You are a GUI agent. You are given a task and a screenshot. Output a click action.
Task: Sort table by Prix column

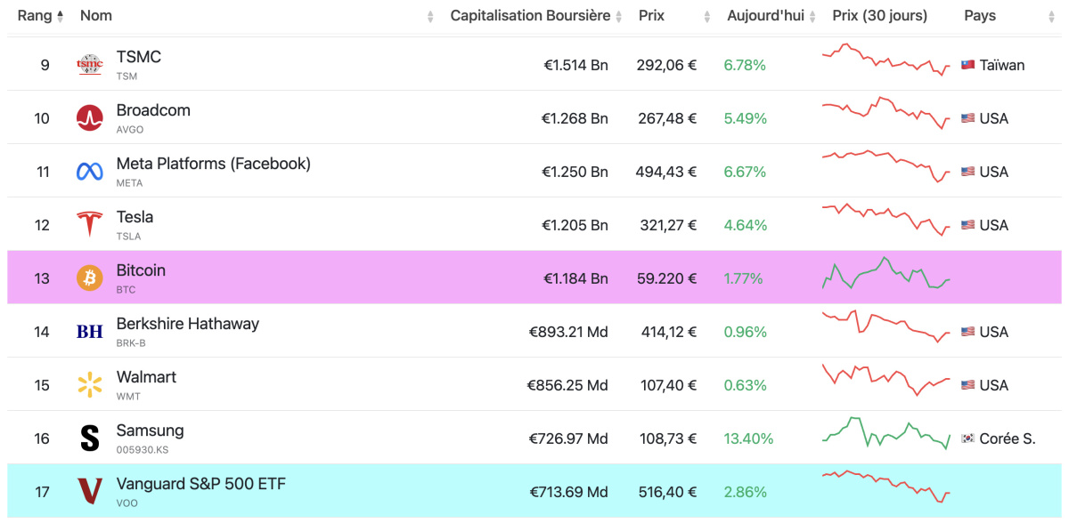651,15
